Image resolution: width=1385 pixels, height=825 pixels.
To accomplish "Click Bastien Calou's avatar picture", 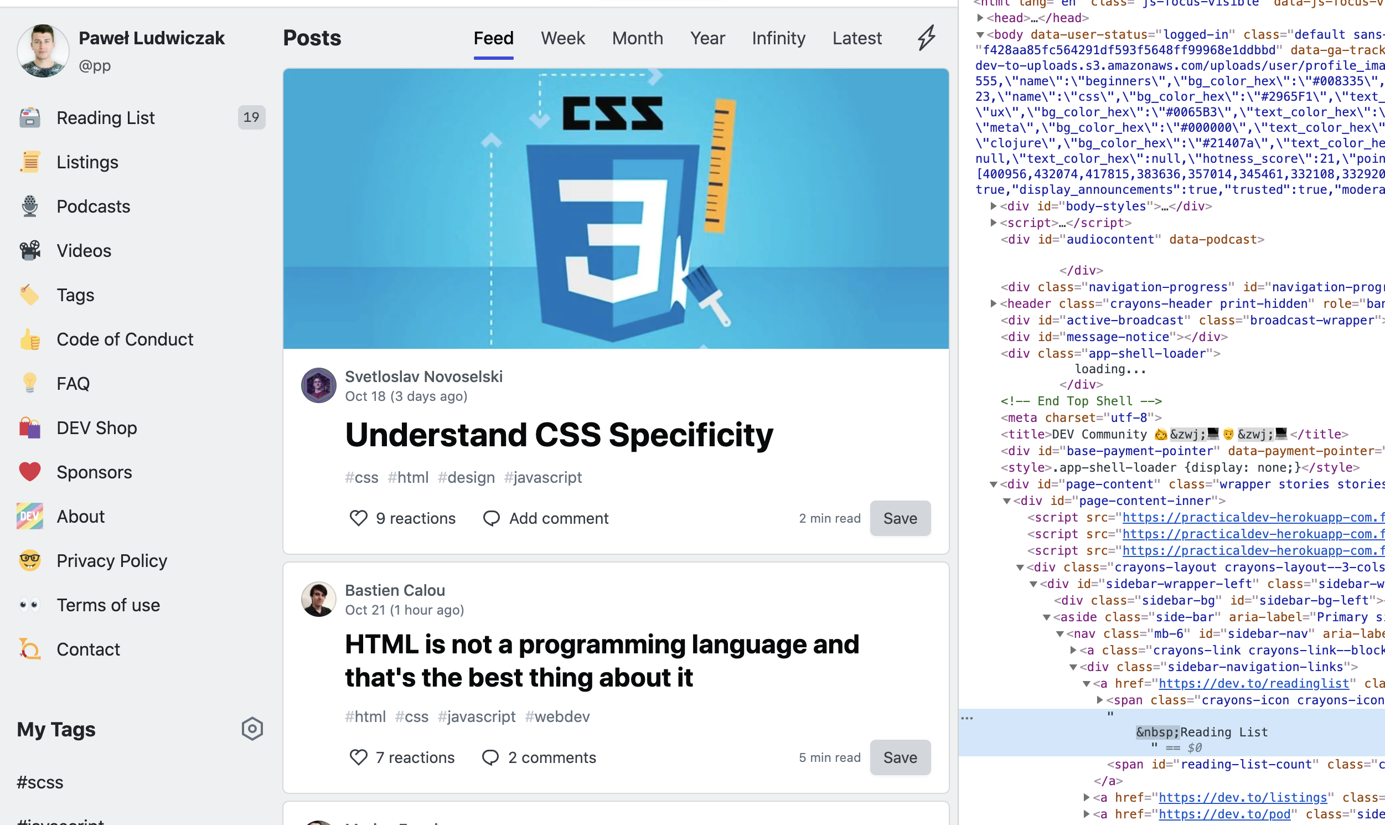I will click(x=318, y=599).
